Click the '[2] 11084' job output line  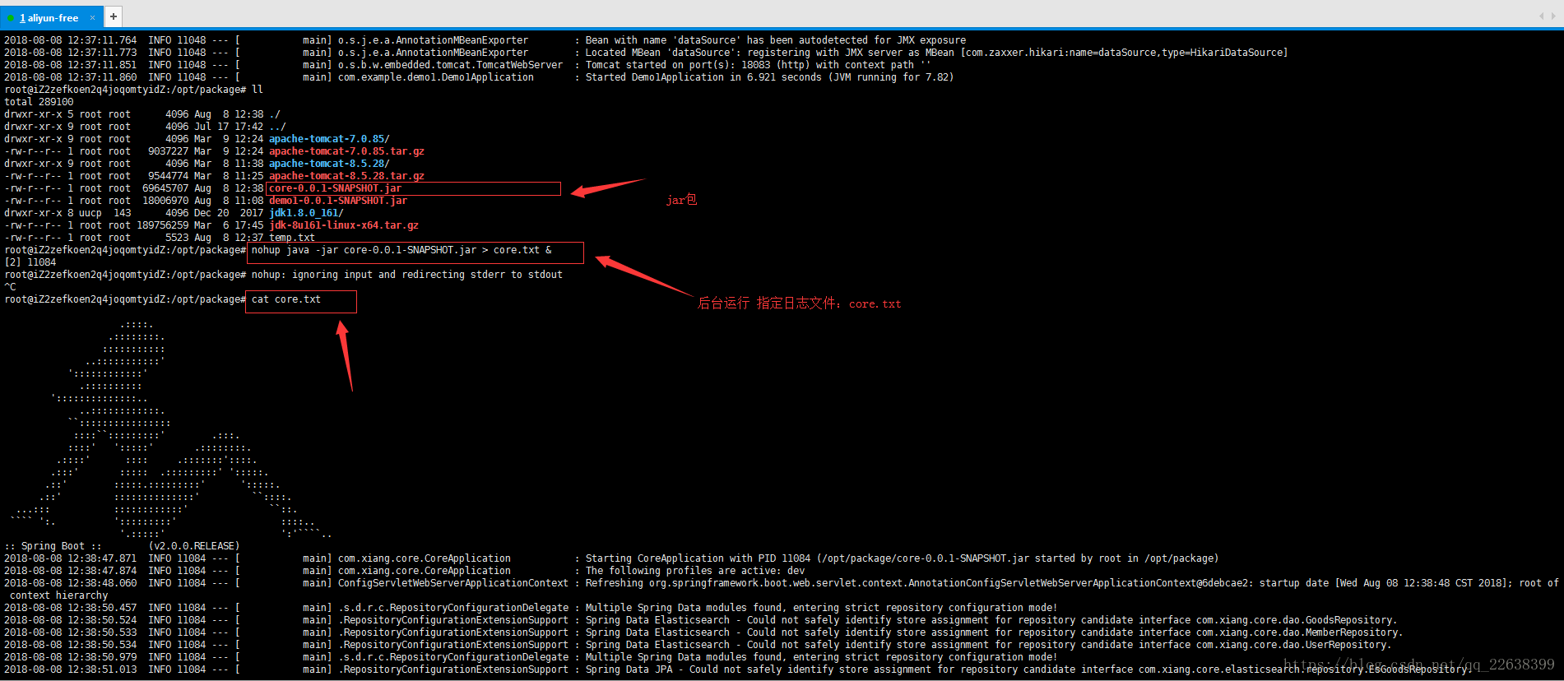click(x=30, y=262)
